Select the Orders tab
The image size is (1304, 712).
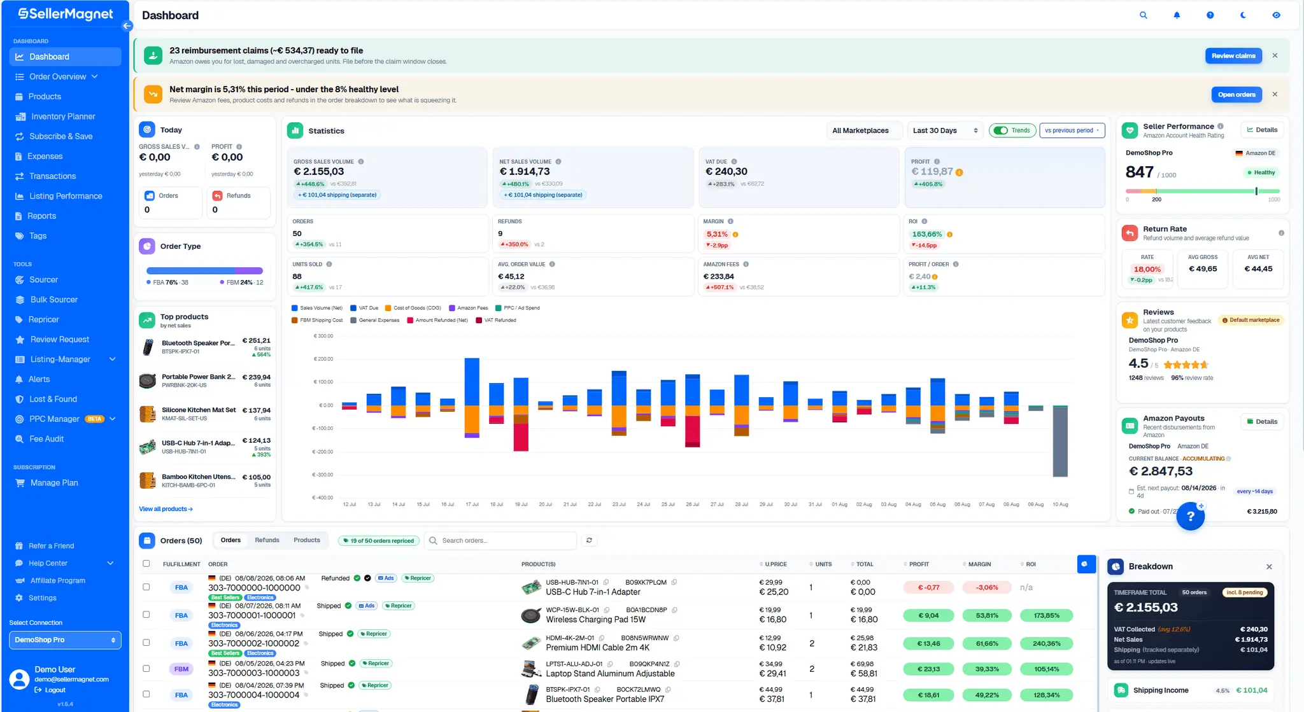230,540
